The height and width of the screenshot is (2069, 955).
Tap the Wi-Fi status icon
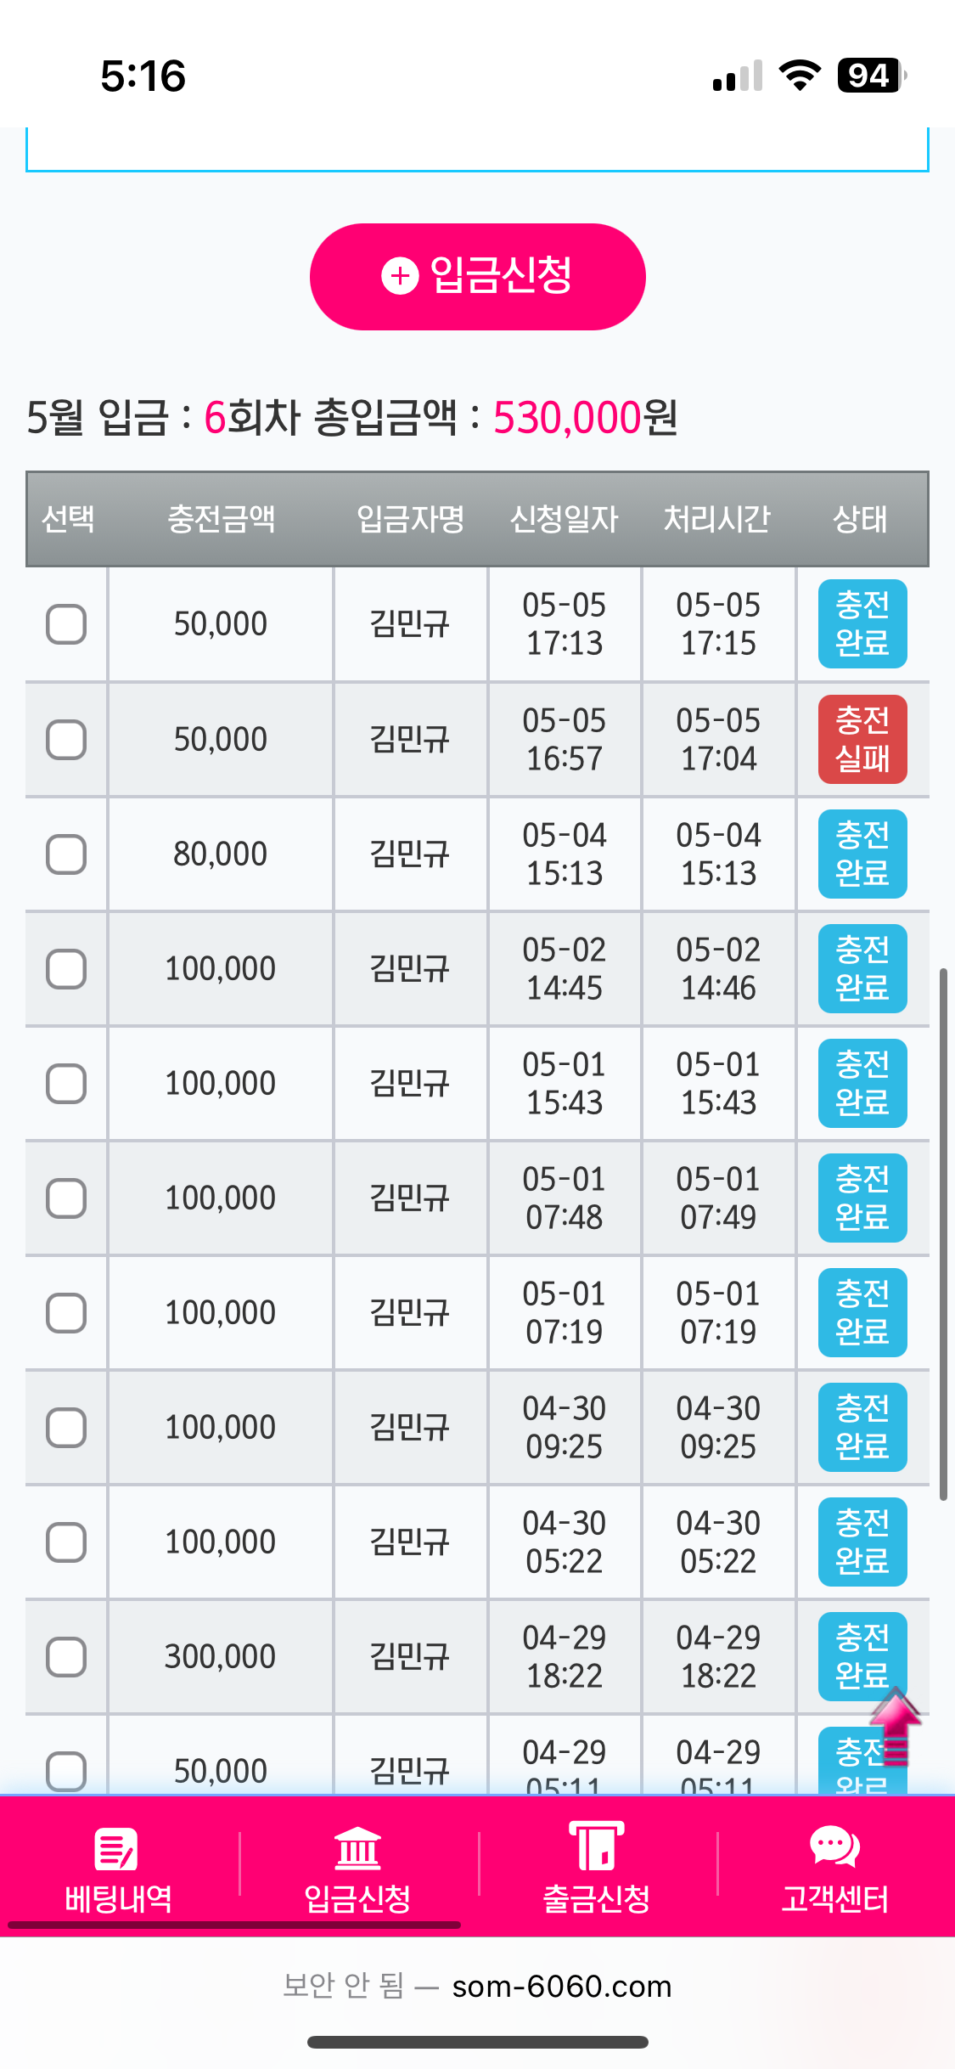pos(800,76)
